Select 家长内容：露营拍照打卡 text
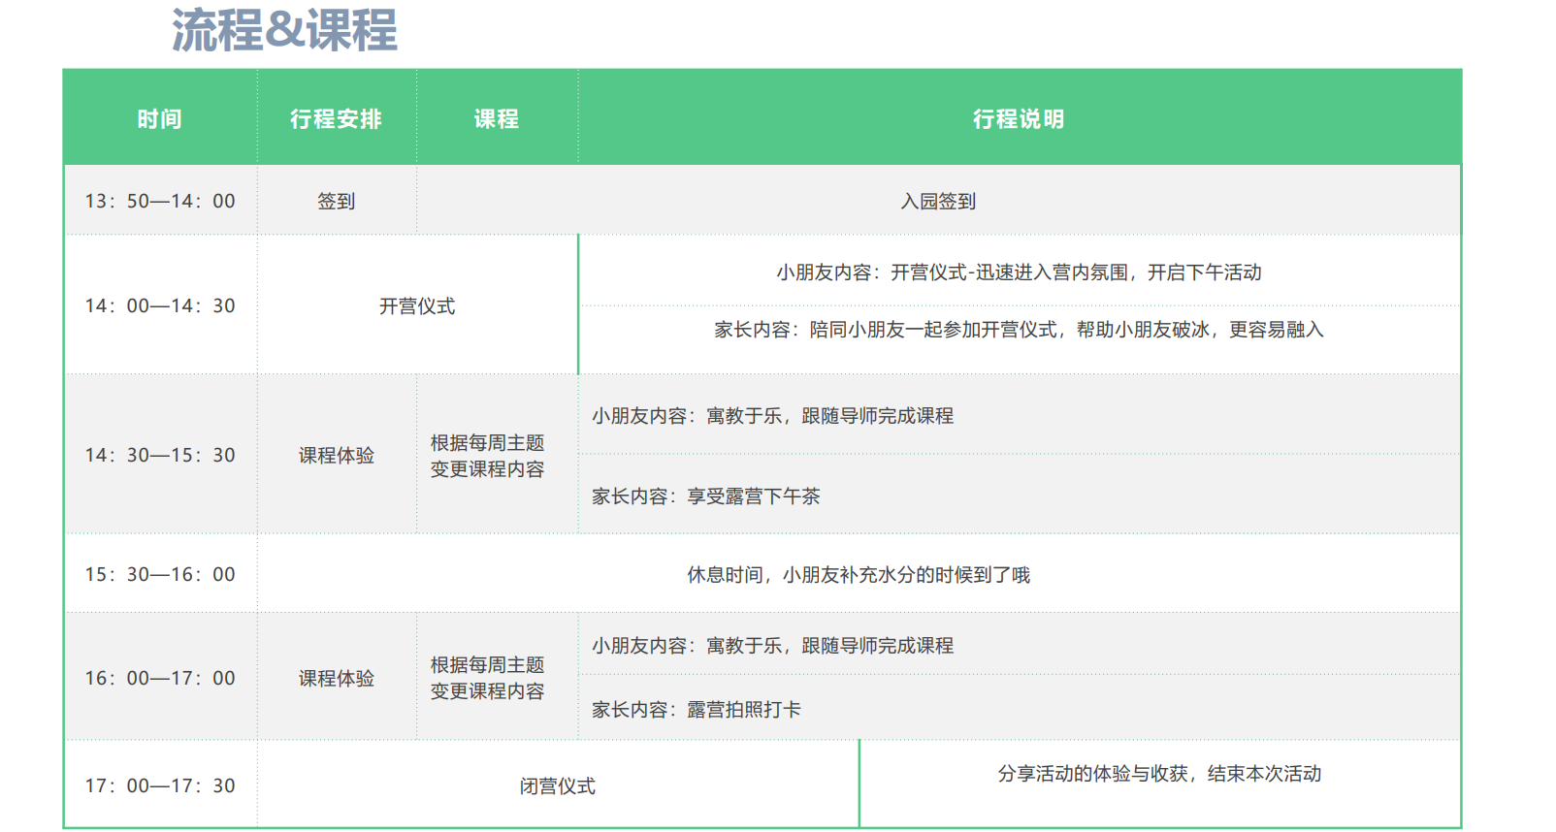Screen dimensions: 1556x832 [697, 710]
